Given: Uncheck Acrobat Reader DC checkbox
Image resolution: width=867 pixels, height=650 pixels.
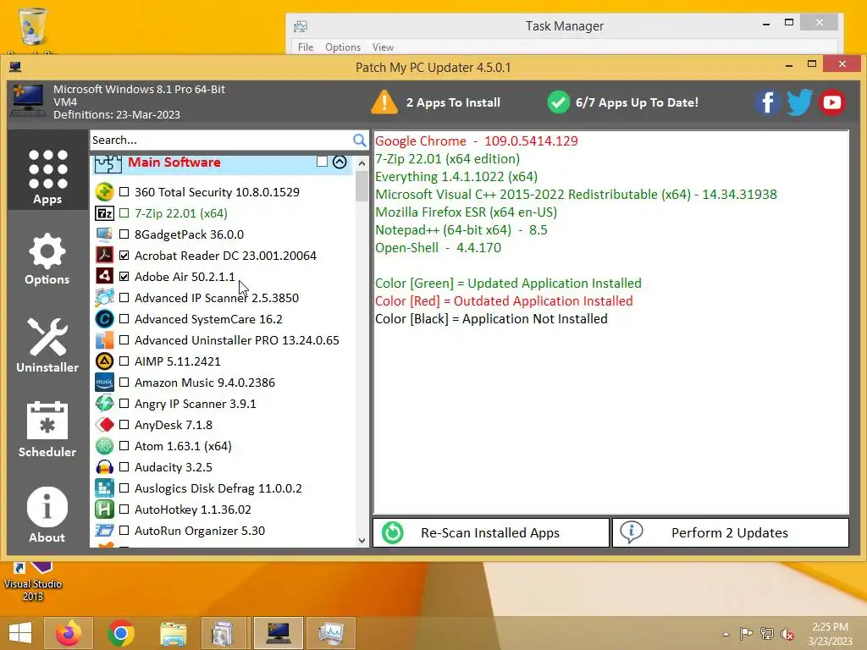Looking at the screenshot, I should [124, 256].
